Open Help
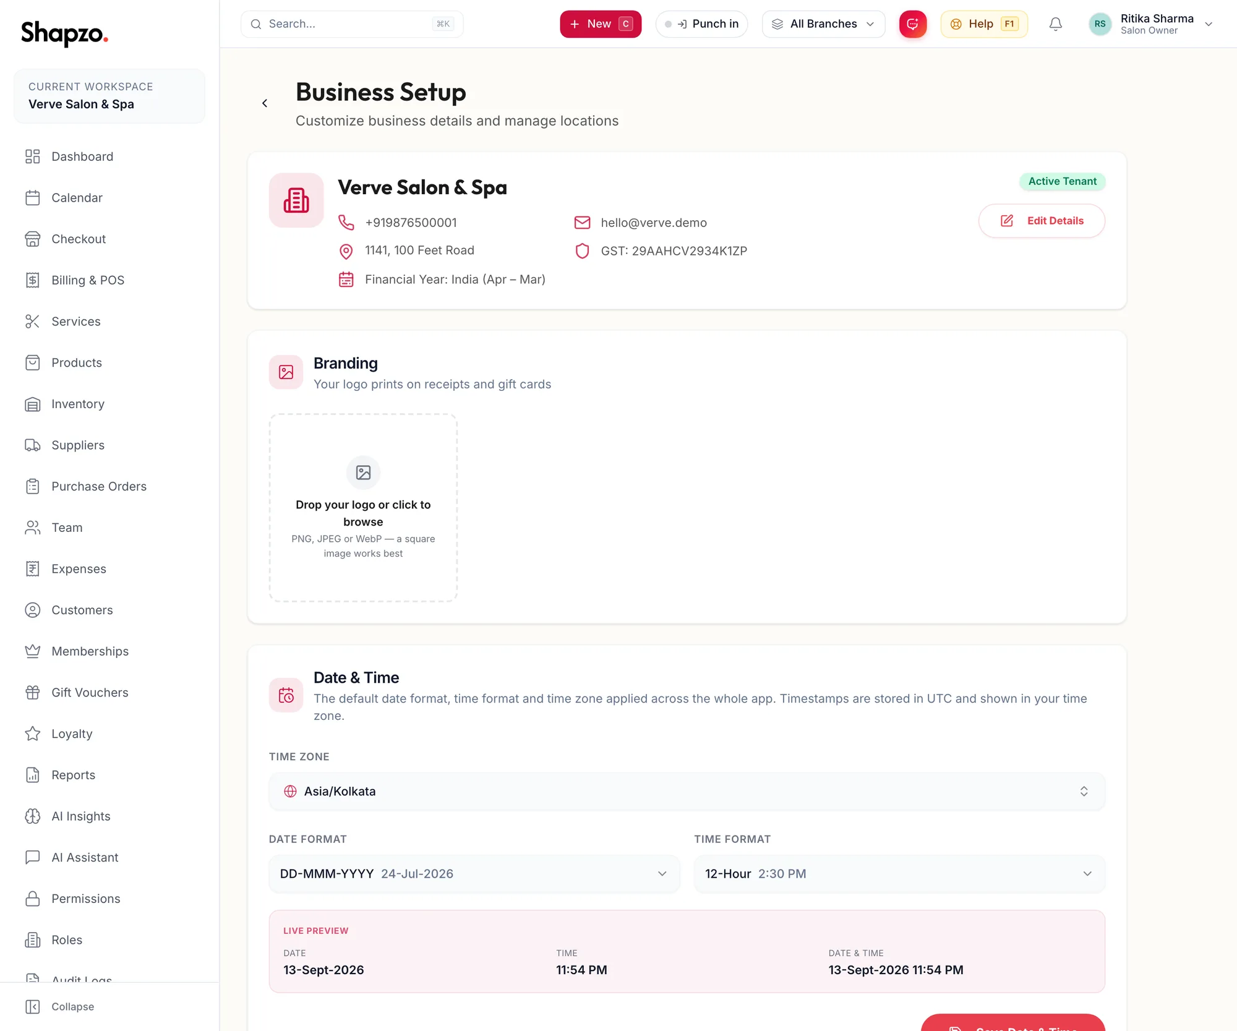The width and height of the screenshot is (1237, 1031). point(984,24)
